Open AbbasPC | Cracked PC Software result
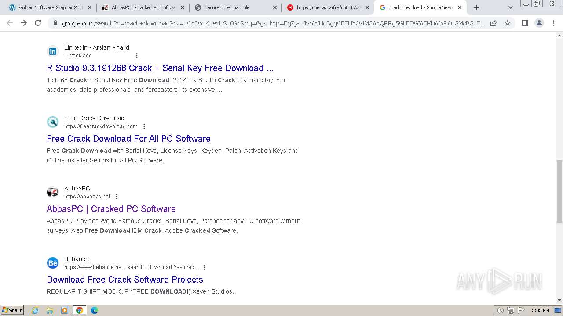 (x=111, y=209)
